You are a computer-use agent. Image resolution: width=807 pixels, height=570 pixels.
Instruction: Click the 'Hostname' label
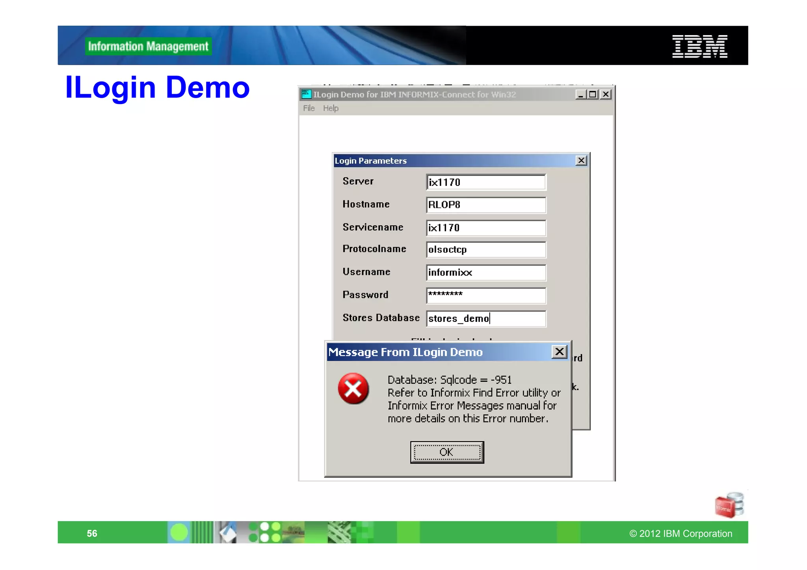(x=366, y=204)
